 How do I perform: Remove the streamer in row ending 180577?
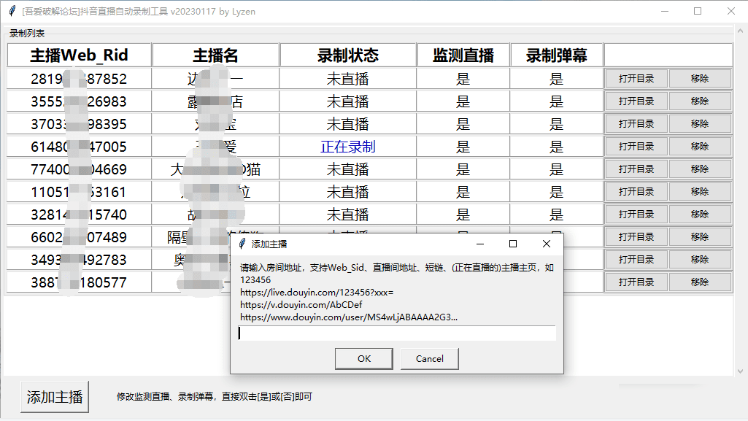coord(699,282)
